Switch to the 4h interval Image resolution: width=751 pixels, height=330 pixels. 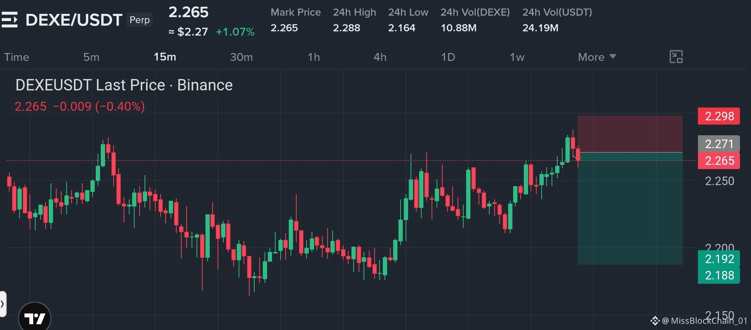coord(380,57)
